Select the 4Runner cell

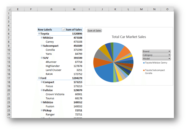point(51,62)
